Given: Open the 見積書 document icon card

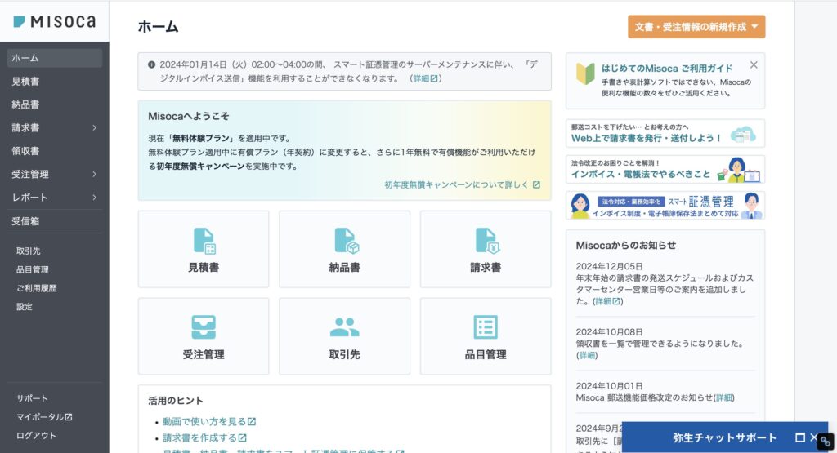Looking at the screenshot, I should pyautogui.click(x=204, y=249).
